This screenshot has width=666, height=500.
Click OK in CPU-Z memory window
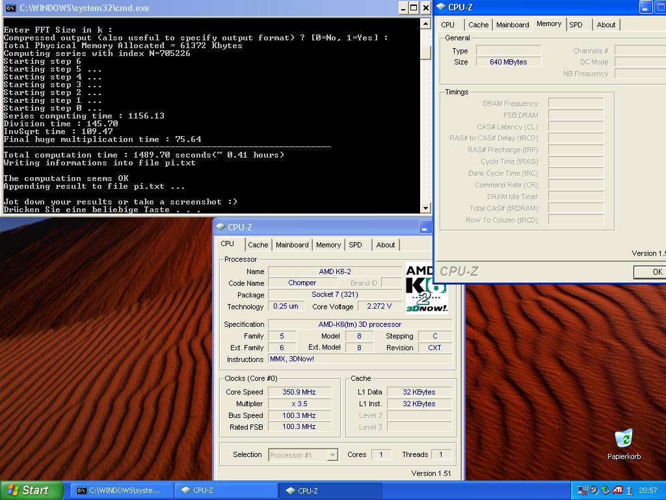coord(650,272)
